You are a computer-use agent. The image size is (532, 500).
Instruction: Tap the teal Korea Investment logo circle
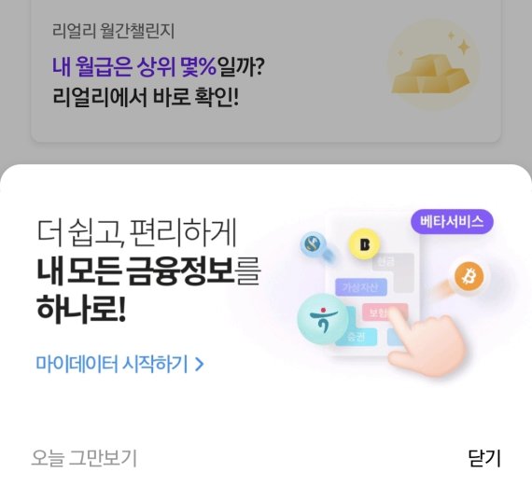pos(323,319)
